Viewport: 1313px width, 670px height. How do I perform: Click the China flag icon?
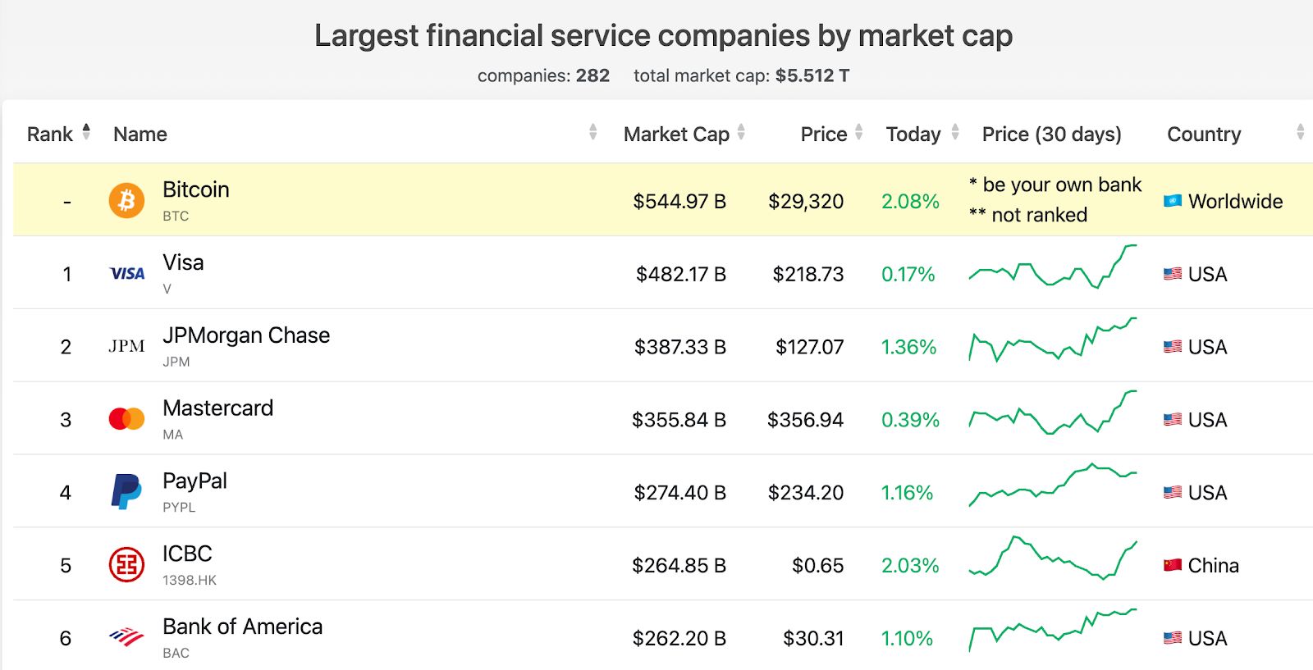(x=1173, y=565)
